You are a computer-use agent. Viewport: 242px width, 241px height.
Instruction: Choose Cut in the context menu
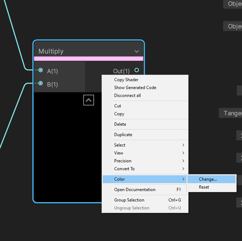(x=118, y=106)
